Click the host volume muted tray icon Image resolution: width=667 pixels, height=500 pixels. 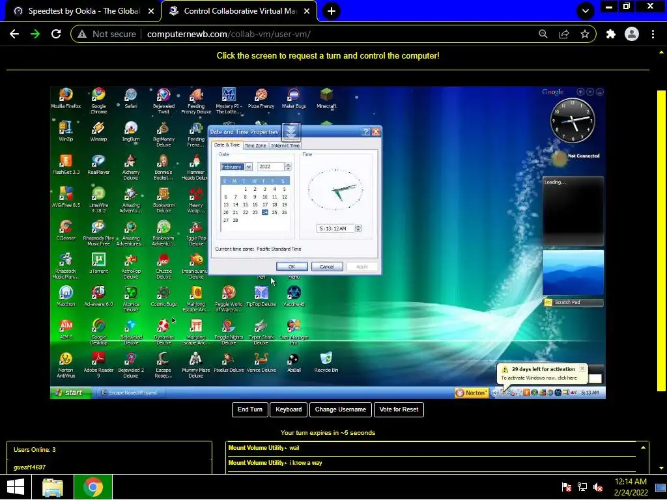click(x=598, y=487)
